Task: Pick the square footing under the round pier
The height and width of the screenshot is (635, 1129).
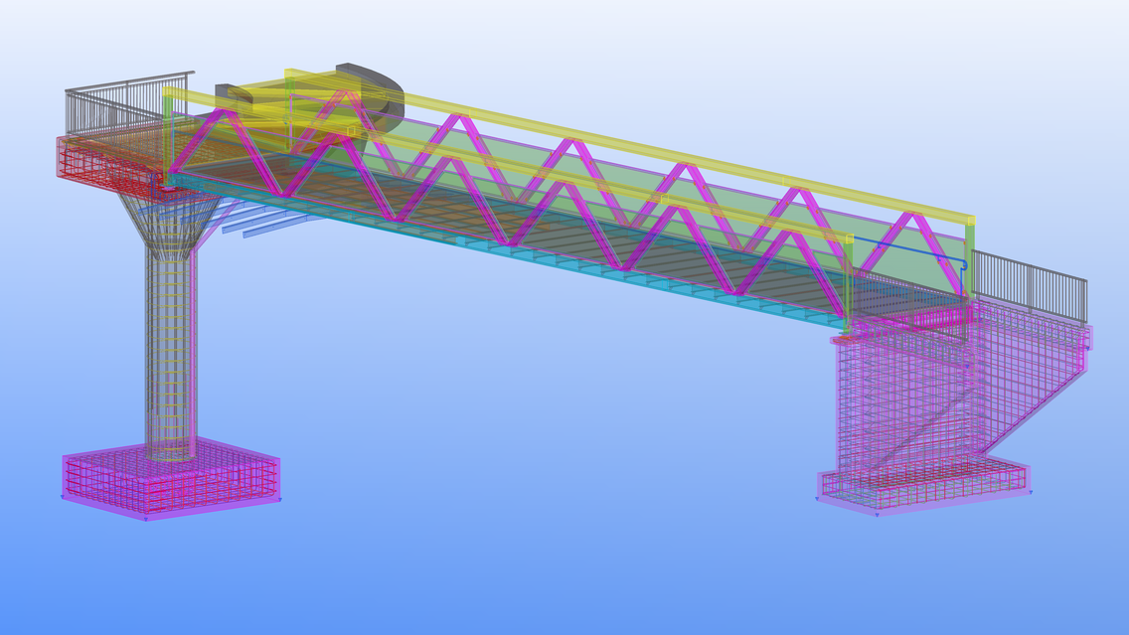Action: coord(171,477)
